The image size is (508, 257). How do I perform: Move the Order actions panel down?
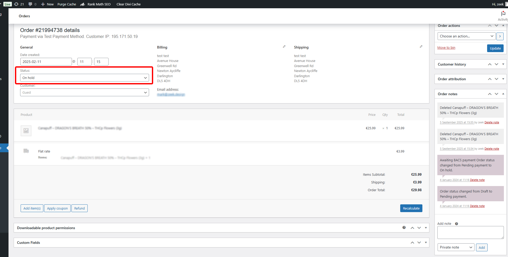pos(496,26)
